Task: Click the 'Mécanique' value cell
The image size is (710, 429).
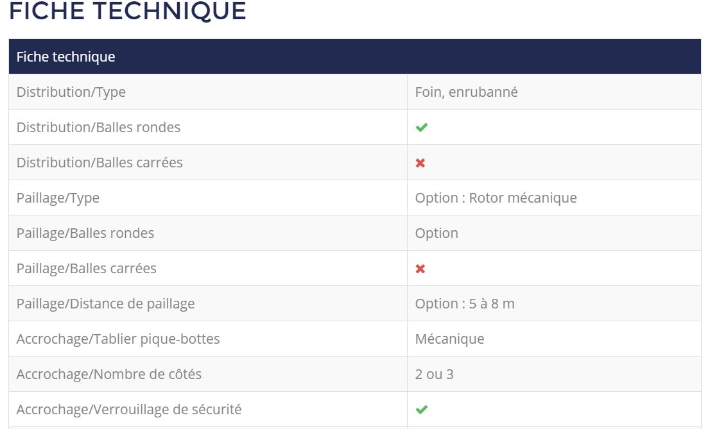Action: pyautogui.click(x=449, y=339)
